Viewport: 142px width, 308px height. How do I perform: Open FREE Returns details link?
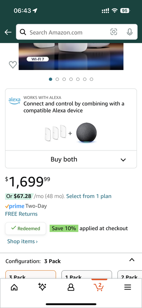21,214
